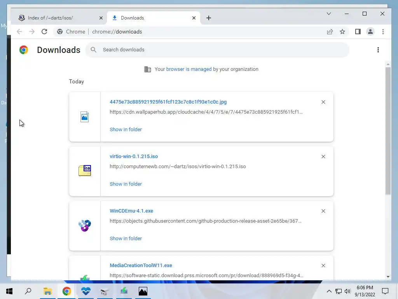Open Chrome's main three-dot menu
This screenshot has height=299, width=398.
383,32
